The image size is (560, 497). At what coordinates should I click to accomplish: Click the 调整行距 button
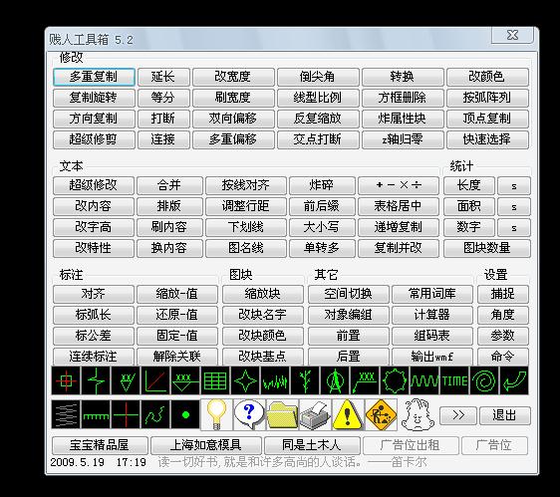point(246,206)
